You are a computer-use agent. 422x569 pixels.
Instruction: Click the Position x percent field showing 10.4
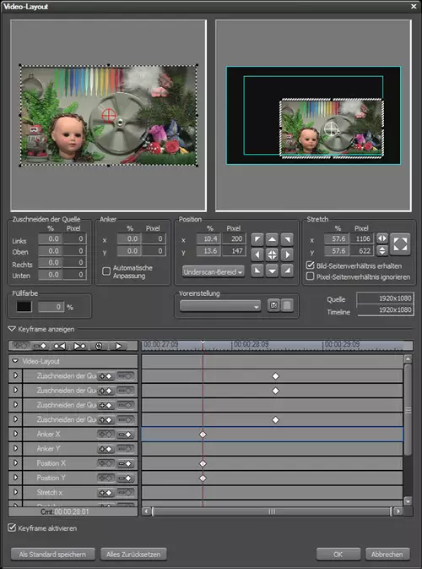208,238
